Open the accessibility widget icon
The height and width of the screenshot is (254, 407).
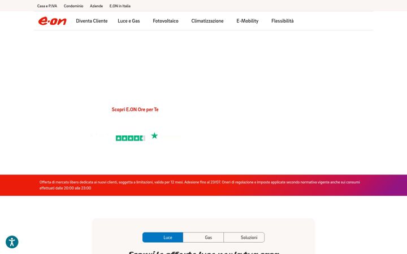[x=12, y=242]
